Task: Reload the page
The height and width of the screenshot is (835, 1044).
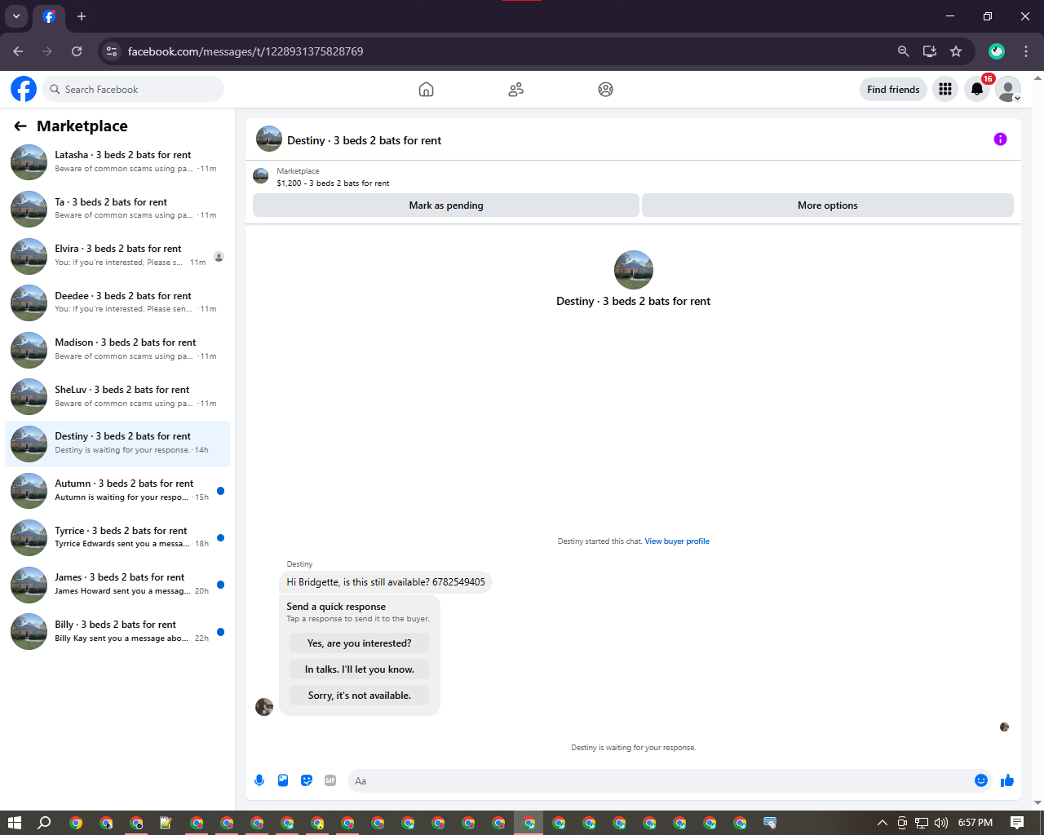Action: 77,51
